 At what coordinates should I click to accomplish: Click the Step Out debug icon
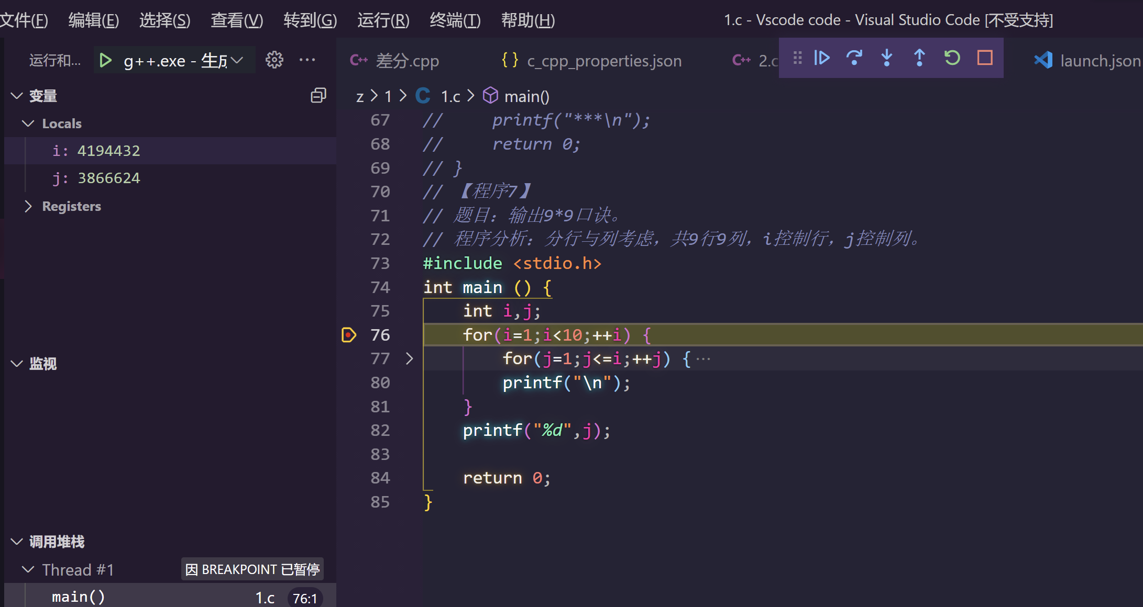(x=919, y=58)
